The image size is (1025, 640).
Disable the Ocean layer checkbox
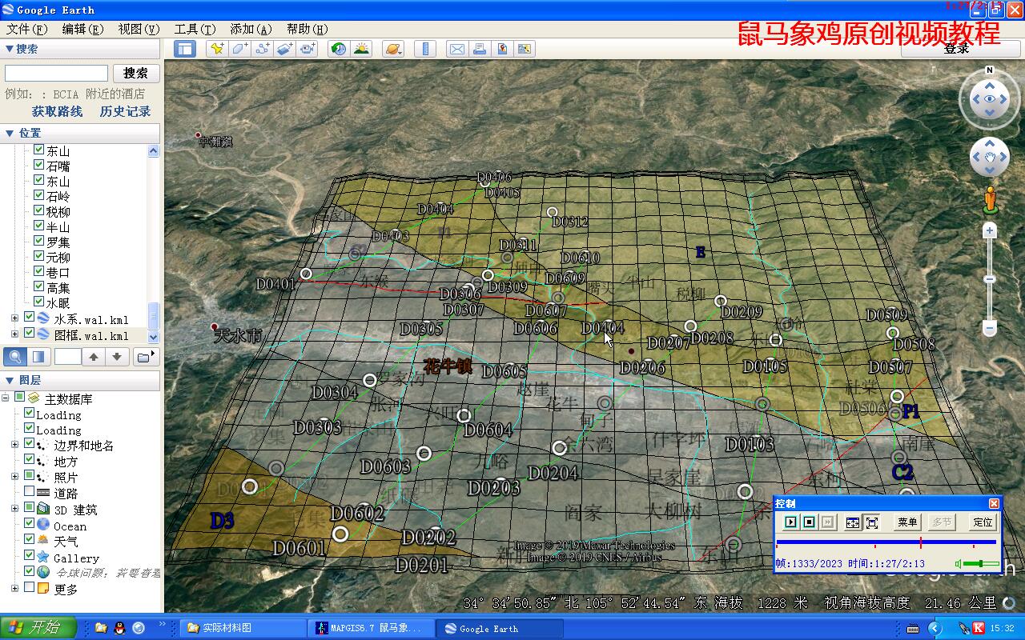(29, 524)
